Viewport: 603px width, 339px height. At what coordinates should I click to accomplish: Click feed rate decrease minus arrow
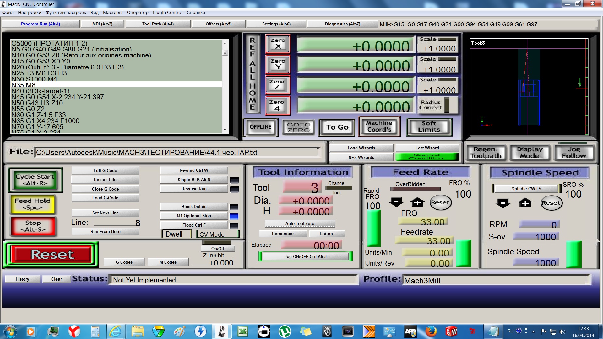coord(396,202)
